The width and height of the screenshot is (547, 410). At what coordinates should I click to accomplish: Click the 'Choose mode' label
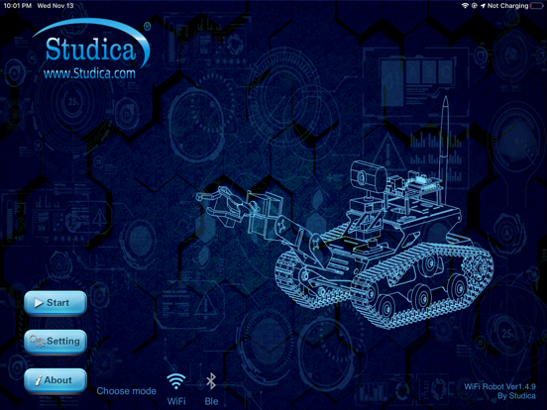tap(126, 391)
